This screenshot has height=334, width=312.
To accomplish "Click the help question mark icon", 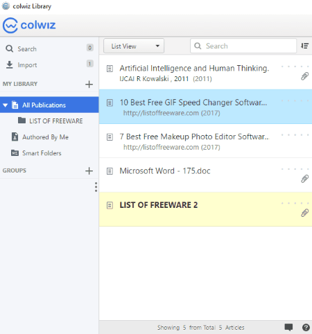I will coord(306,327).
